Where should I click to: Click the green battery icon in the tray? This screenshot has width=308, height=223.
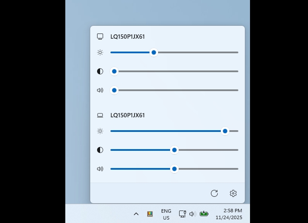point(204,214)
